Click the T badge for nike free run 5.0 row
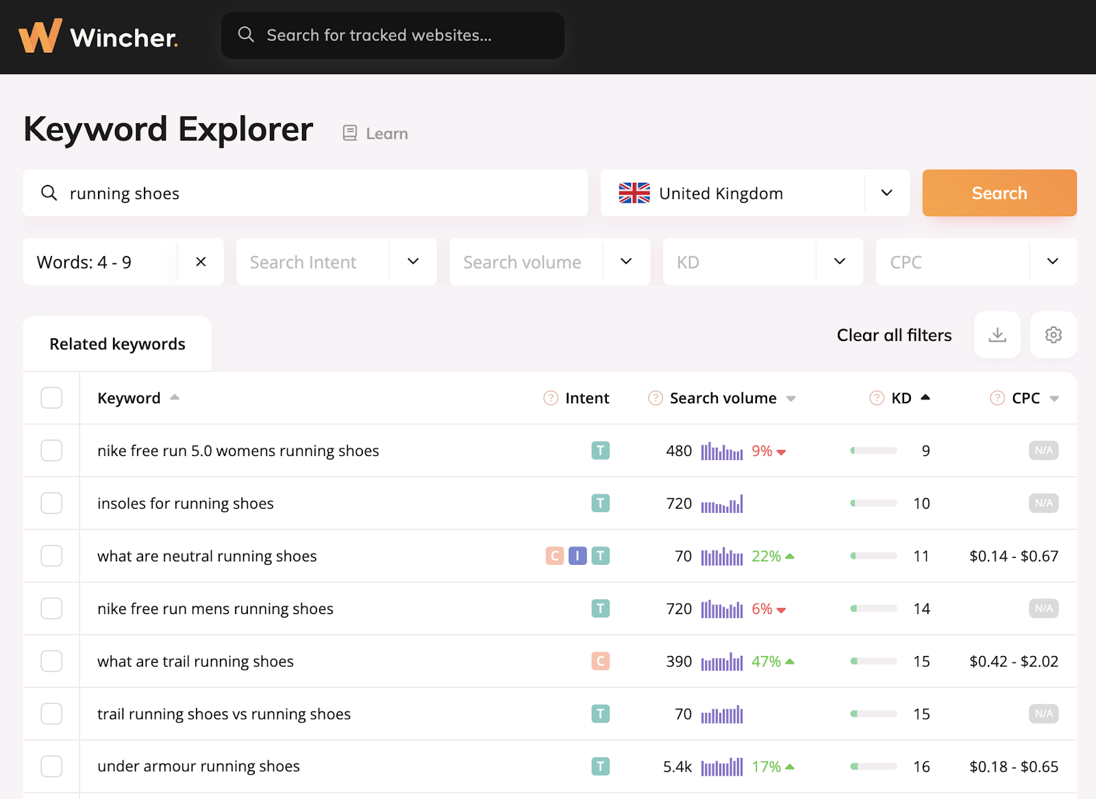This screenshot has width=1096, height=799. coord(601,451)
